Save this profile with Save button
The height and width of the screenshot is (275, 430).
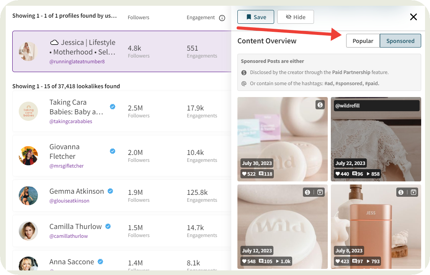pyautogui.click(x=255, y=17)
